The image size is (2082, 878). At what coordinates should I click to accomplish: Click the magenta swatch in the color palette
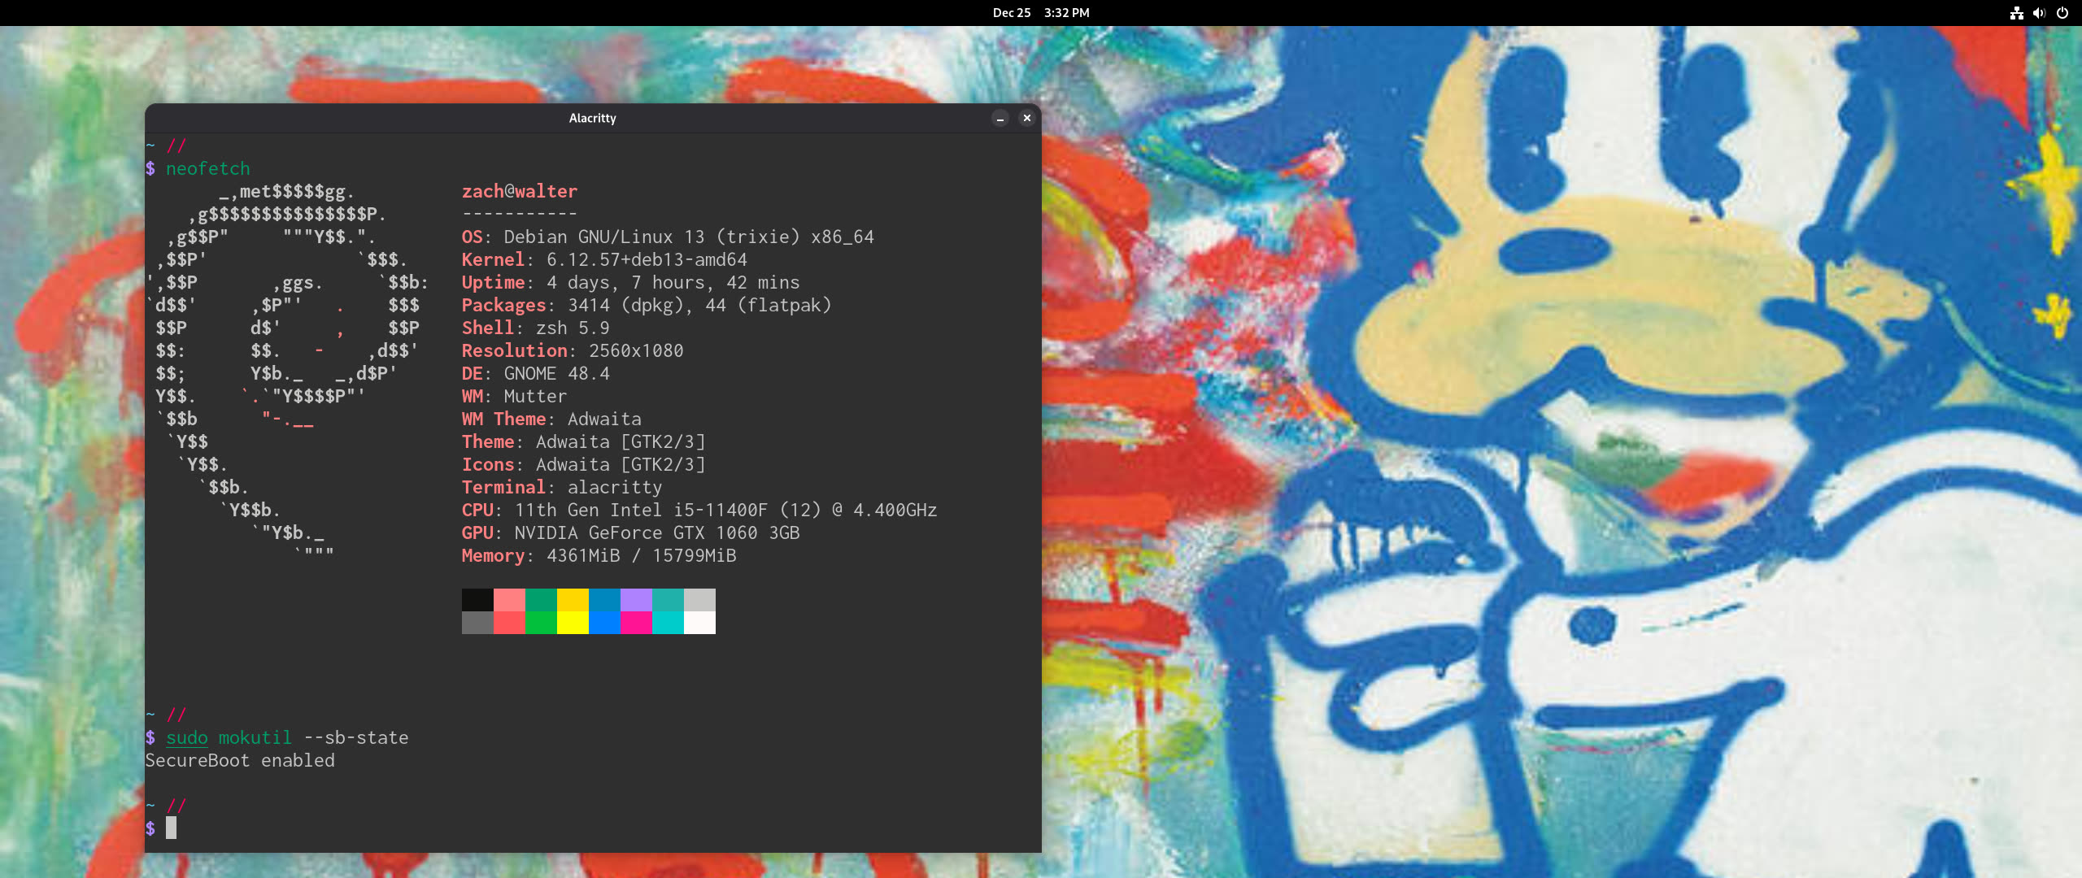(x=636, y=624)
